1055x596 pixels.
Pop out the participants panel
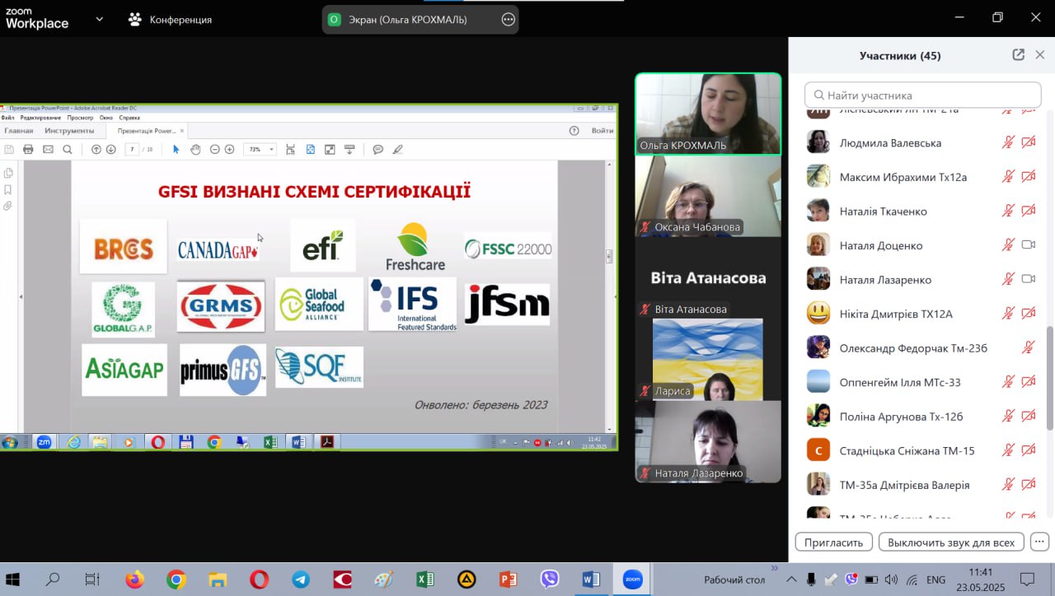click(x=1019, y=55)
